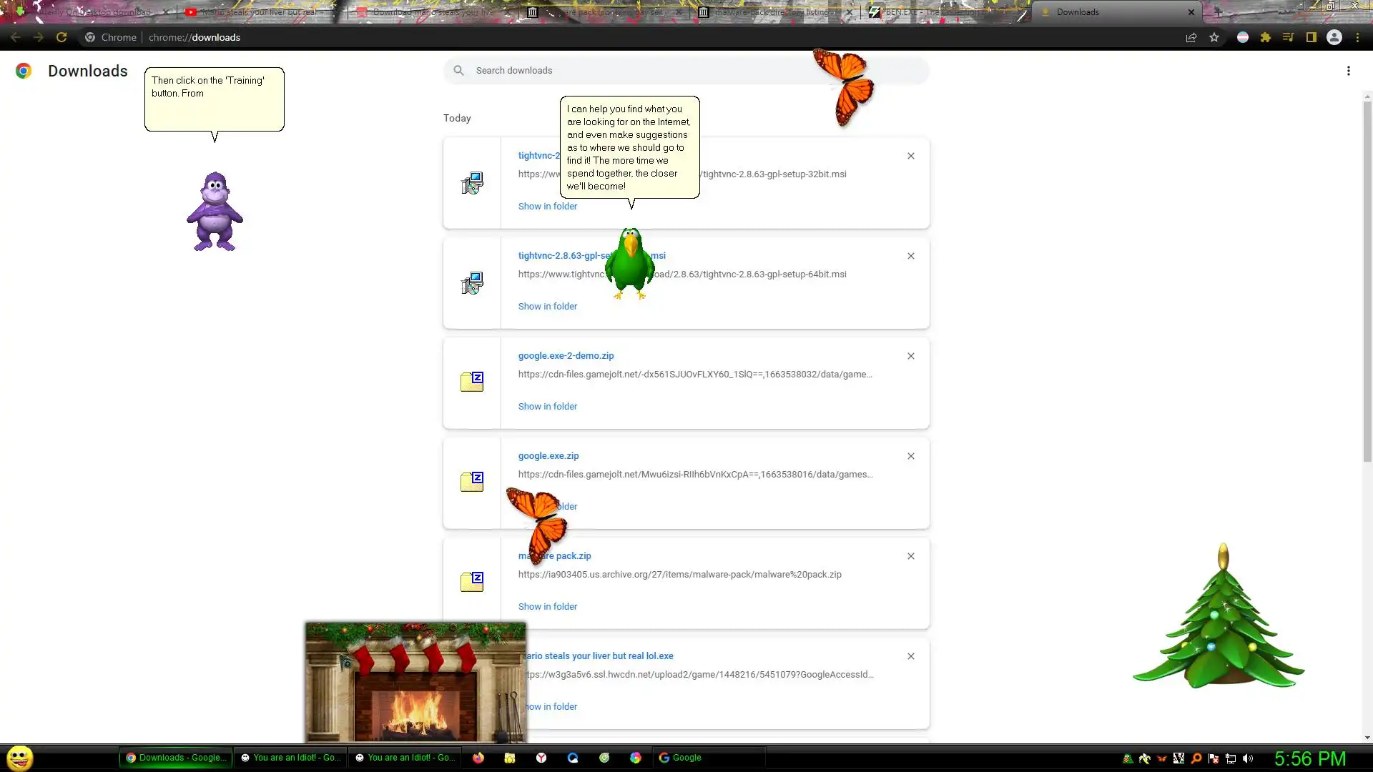This screenshot has width=1373, height=772.
Task: Bookmark this page with star icon
Action: point(1214,37)
